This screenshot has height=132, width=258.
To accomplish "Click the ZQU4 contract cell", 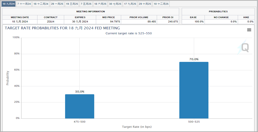I will 51,22.
